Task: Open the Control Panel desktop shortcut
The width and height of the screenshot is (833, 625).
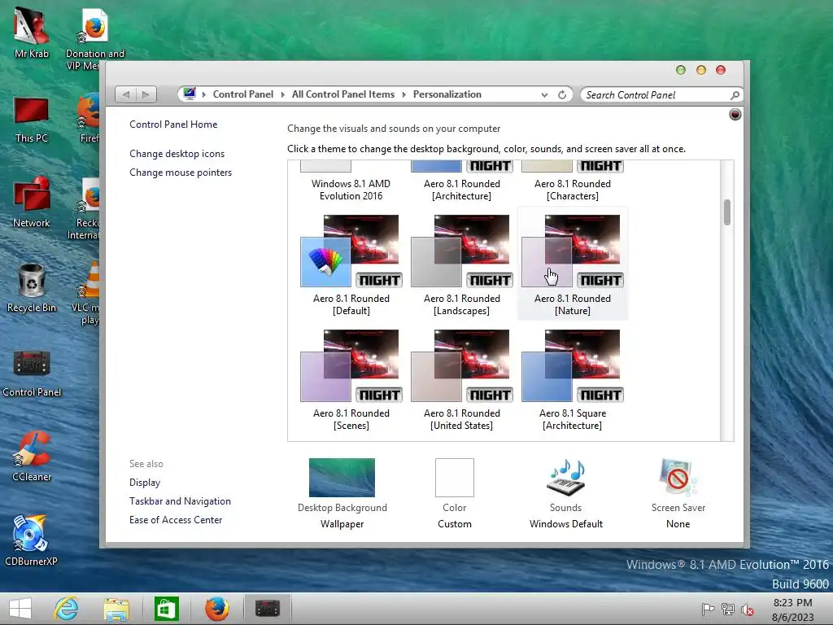Action: pos(32,374)
